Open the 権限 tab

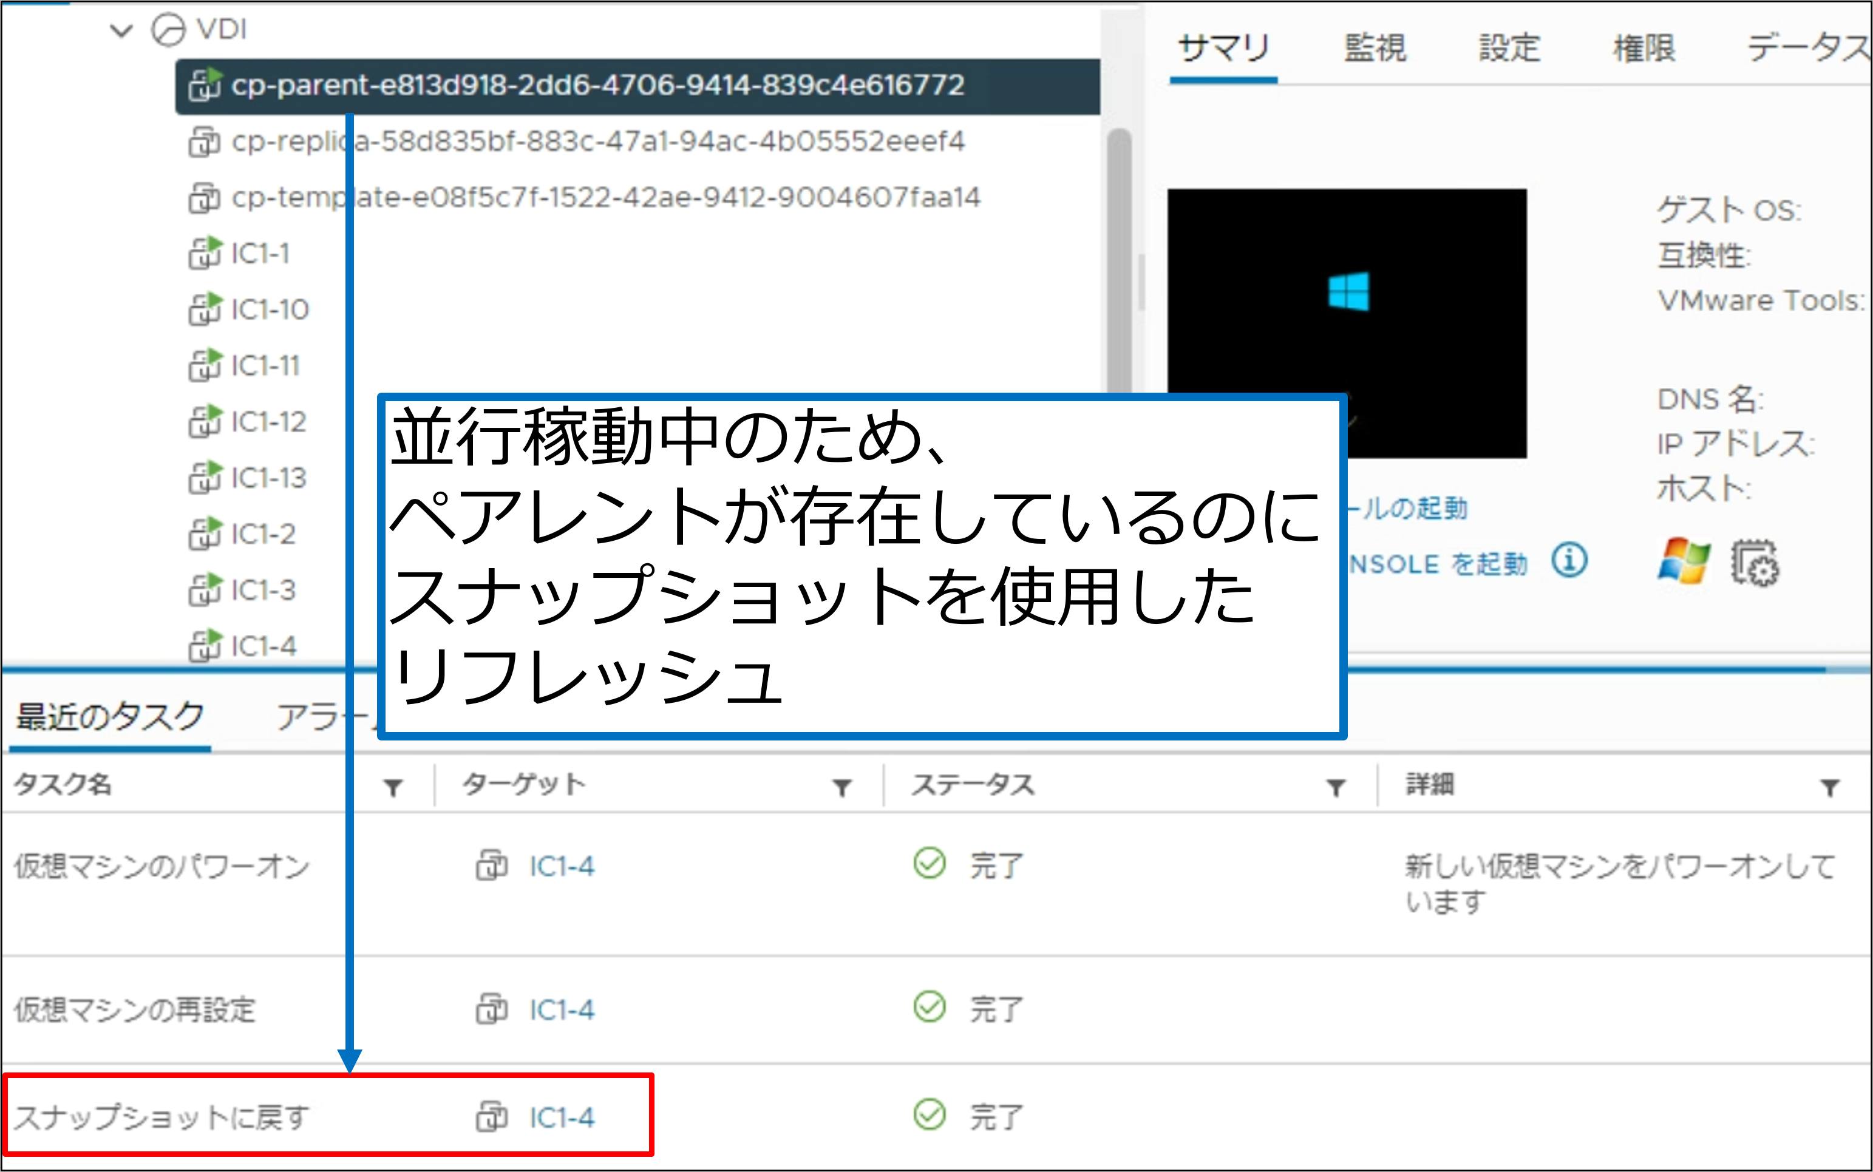click(1644, 49)
